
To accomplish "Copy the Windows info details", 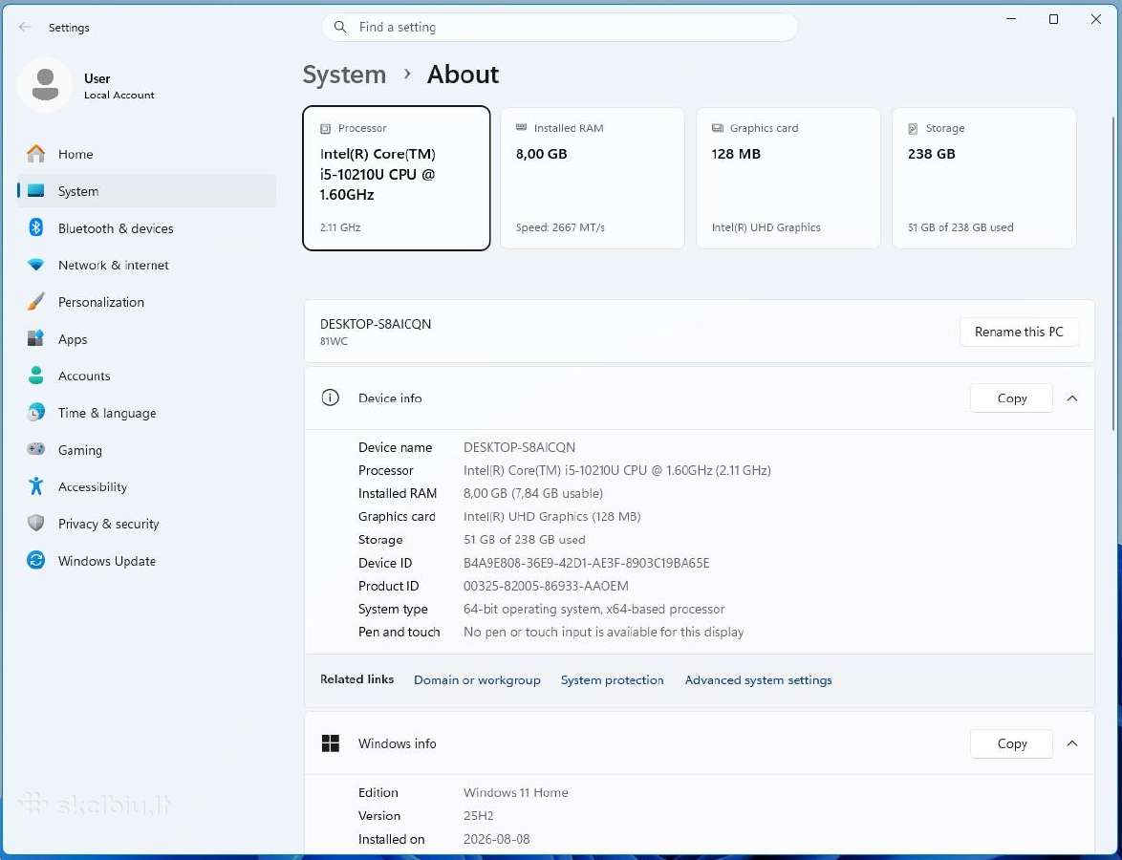I will click(1012, 744).
